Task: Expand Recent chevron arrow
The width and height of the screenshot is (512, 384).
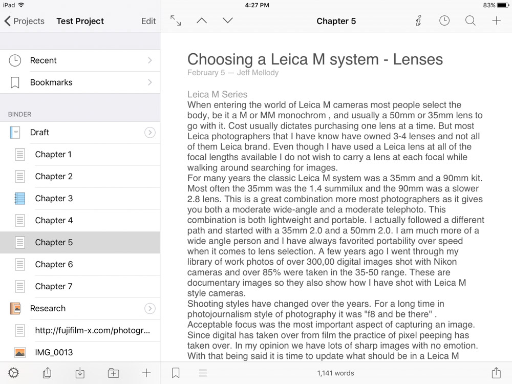Action: (x=150, y=60)
